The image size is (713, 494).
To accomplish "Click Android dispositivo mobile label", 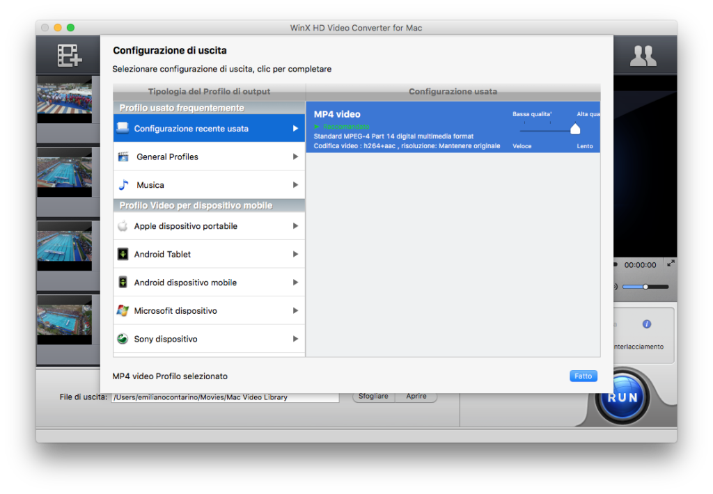I will click(x=185, y=282).
